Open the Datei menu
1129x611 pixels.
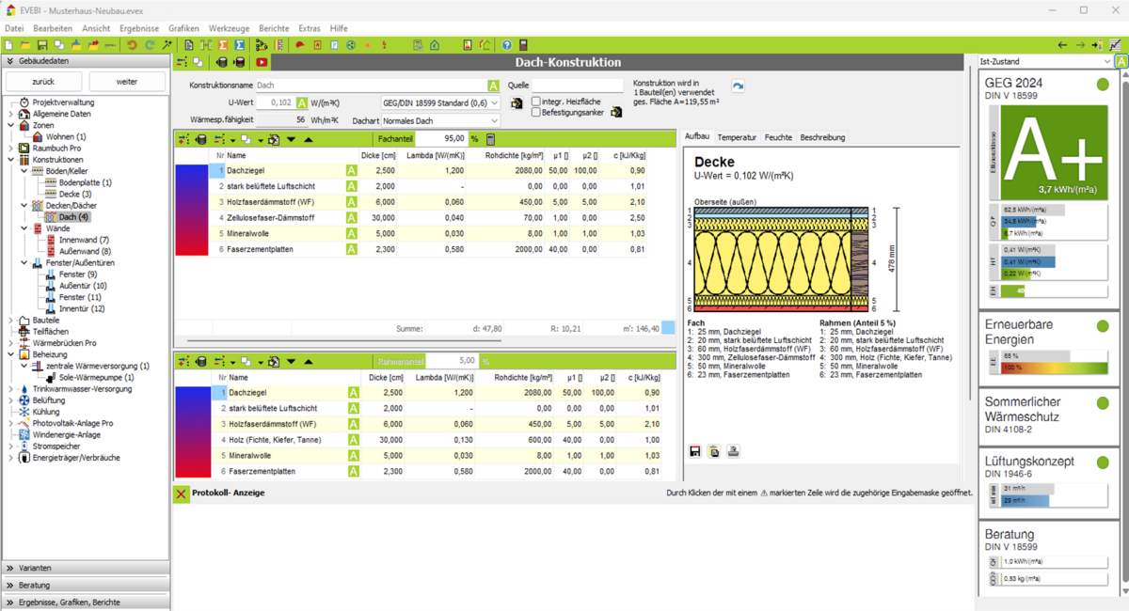click(14, 29)
